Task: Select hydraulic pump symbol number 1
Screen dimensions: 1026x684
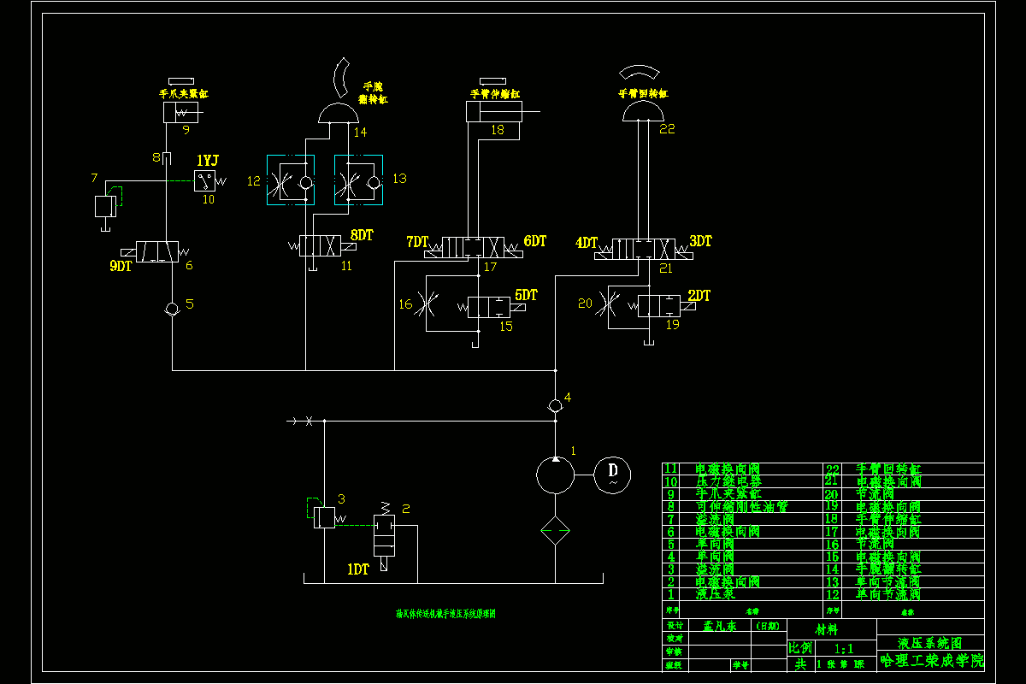Action: [555, 475]
